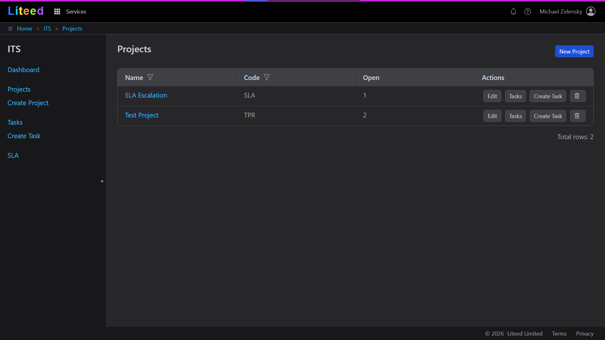The image size is (605, 340).
Task: Delete Test Project with trash icon
Action: 577,116
